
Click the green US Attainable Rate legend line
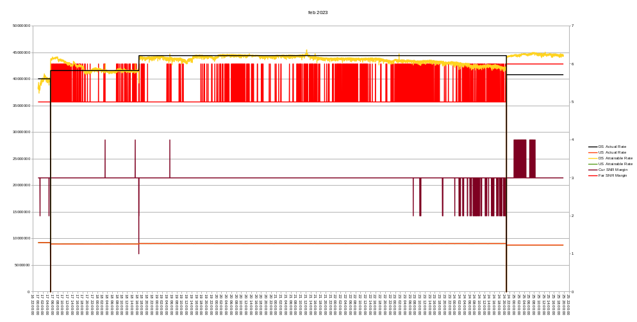593,164
